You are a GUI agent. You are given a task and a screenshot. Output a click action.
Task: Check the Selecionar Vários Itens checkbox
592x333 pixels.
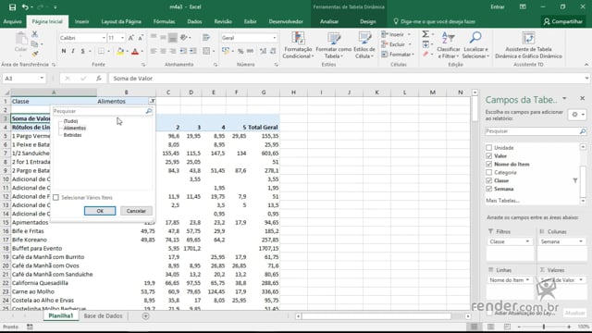point(55,197)
